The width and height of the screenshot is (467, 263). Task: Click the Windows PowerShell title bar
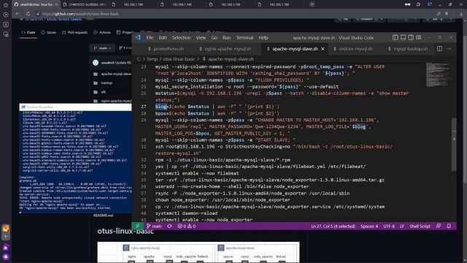75,107
